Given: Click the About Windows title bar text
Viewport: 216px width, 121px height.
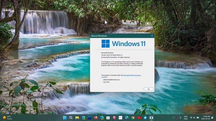Looking at the screenshot, I should pyautogui.click(x=99, y=36).
